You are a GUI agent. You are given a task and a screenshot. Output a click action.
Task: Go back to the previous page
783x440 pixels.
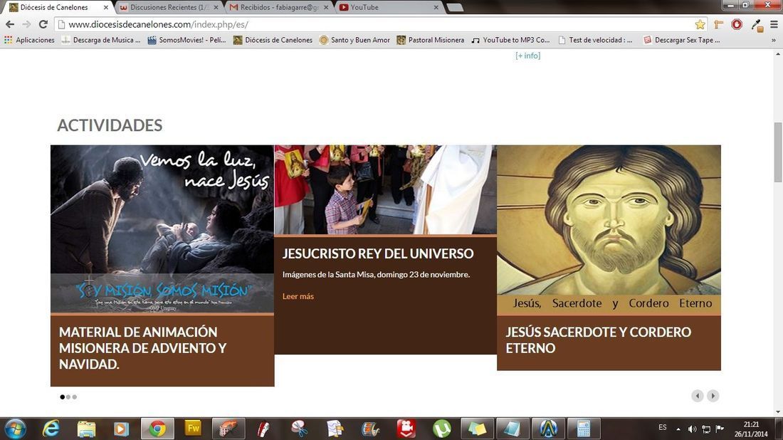(x=9, y=24)
